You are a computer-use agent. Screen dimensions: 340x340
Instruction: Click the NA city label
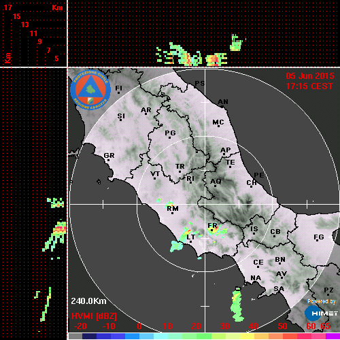tap(256, 278)
